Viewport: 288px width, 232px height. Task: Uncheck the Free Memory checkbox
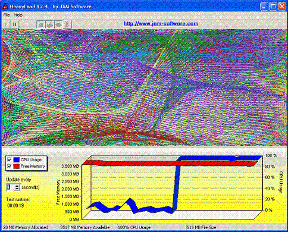click(x=9, y=166)
